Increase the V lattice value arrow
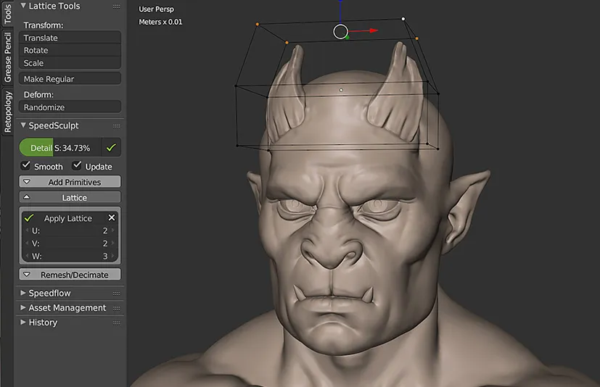The image size is (600, 387). tap(113, 244)
